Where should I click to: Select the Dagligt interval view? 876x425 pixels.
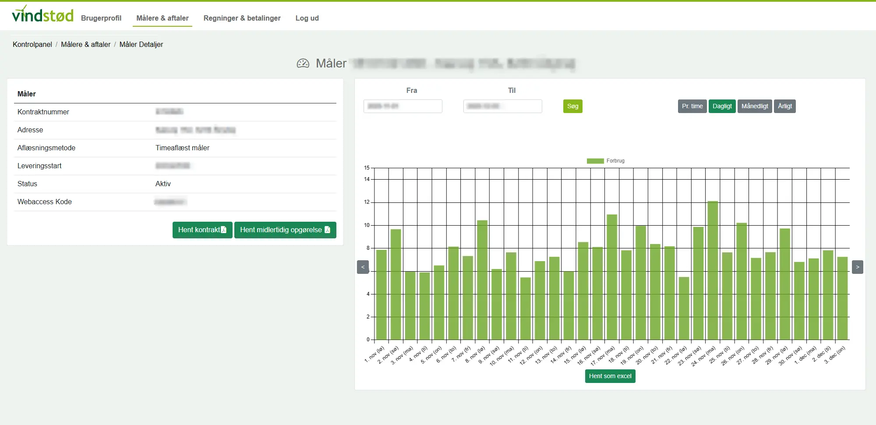point(722,106)
